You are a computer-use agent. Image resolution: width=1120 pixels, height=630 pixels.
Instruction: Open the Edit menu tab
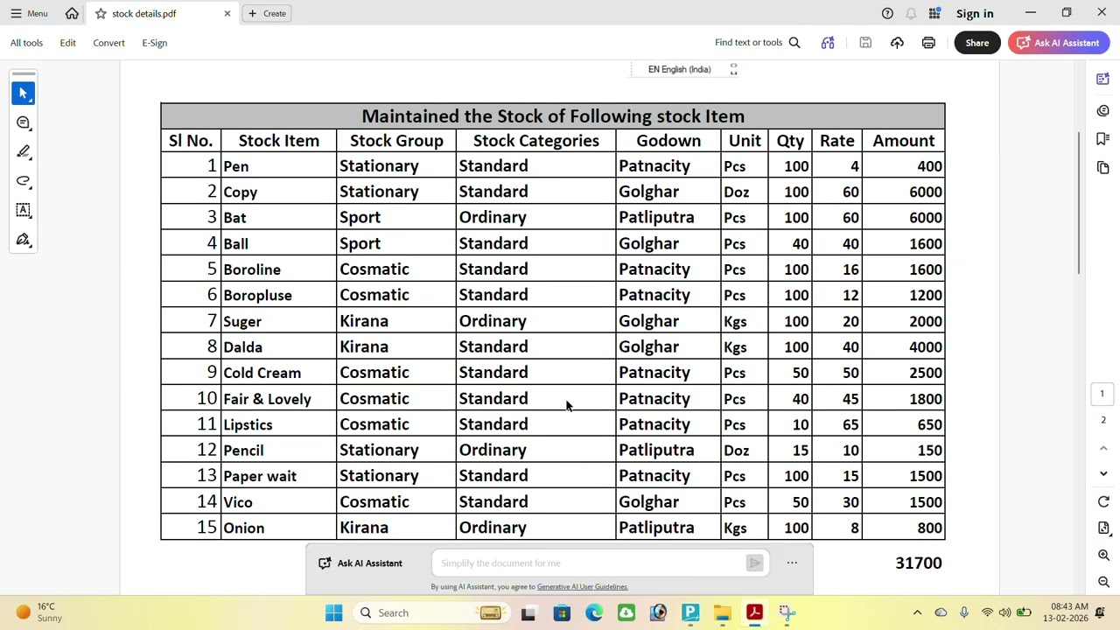click(x=67, y=42)
